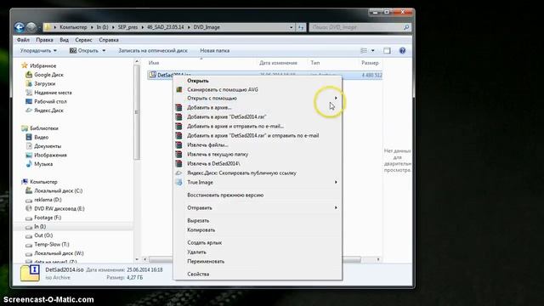Open the Музыка library
Screen dimensions: 544x306
tap(43, 164)
